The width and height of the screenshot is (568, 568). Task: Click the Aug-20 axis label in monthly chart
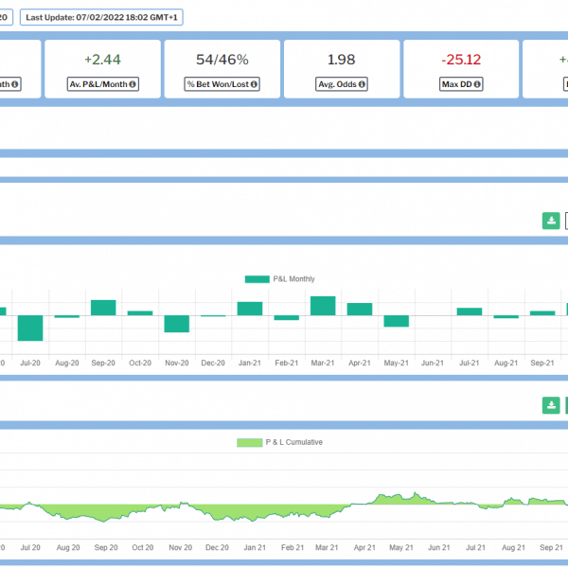pos(67,363)
